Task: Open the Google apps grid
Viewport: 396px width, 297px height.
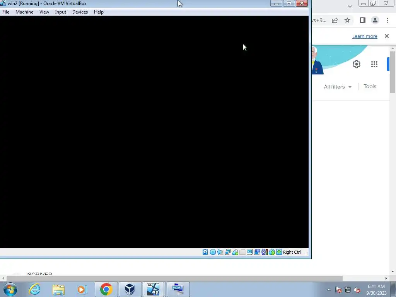Action: pos(374,64)
